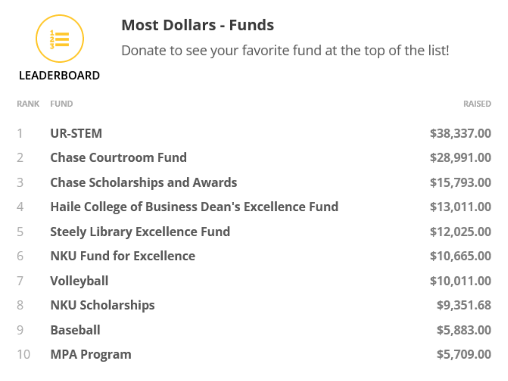The image size is (508, 381).
Task: Select the Chase Courtroom Fund entry
Action: (x=119, y=158)
